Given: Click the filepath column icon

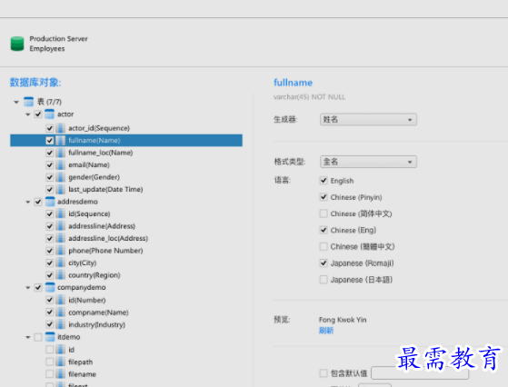Looking at the screenshot, I should [x=60, y=362].
